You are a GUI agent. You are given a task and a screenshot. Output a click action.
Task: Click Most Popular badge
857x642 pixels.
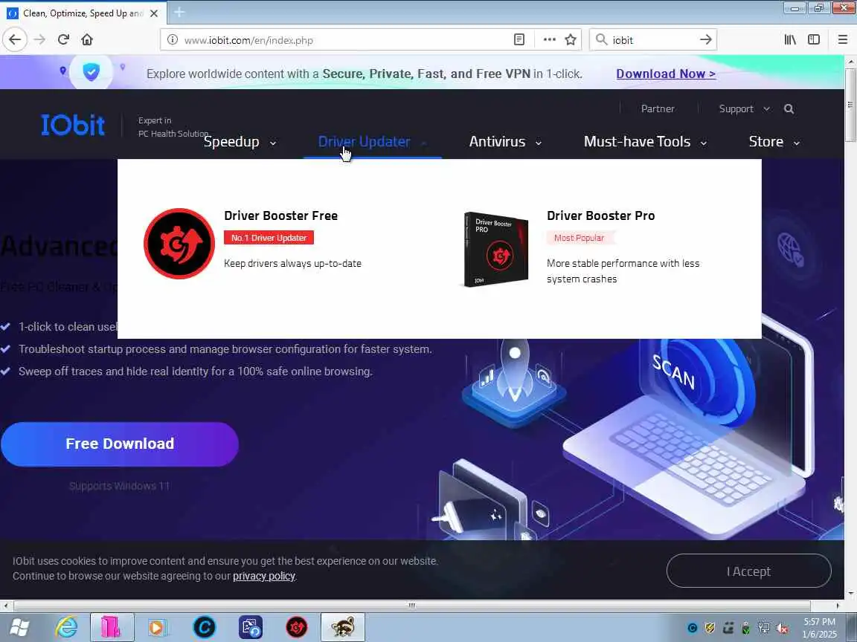point(580,238)
